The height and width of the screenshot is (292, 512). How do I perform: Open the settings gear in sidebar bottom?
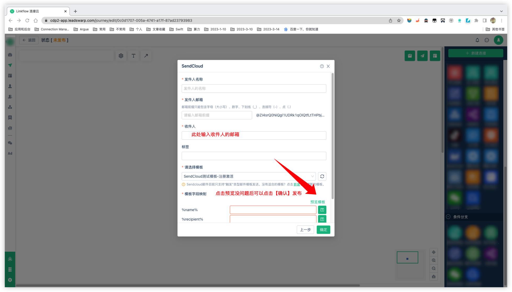point(10,280)
